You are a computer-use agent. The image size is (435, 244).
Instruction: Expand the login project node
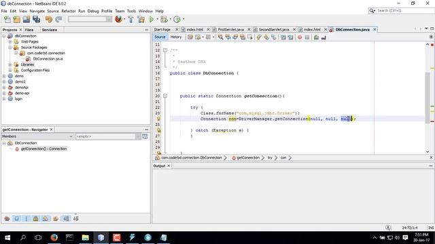[4, 99]
